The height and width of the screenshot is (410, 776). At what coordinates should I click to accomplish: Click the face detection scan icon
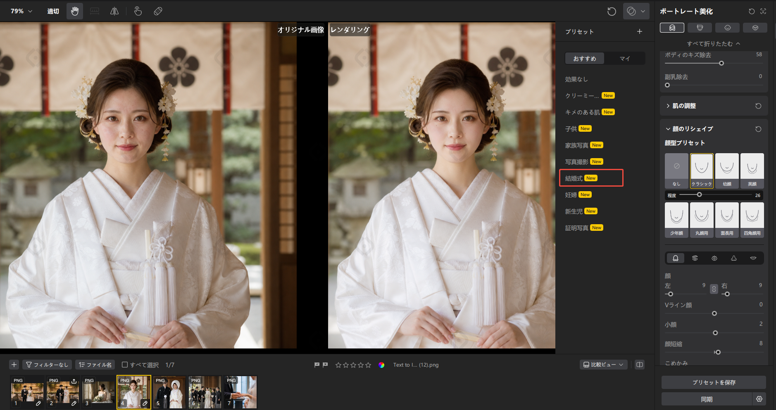[763, 11]
